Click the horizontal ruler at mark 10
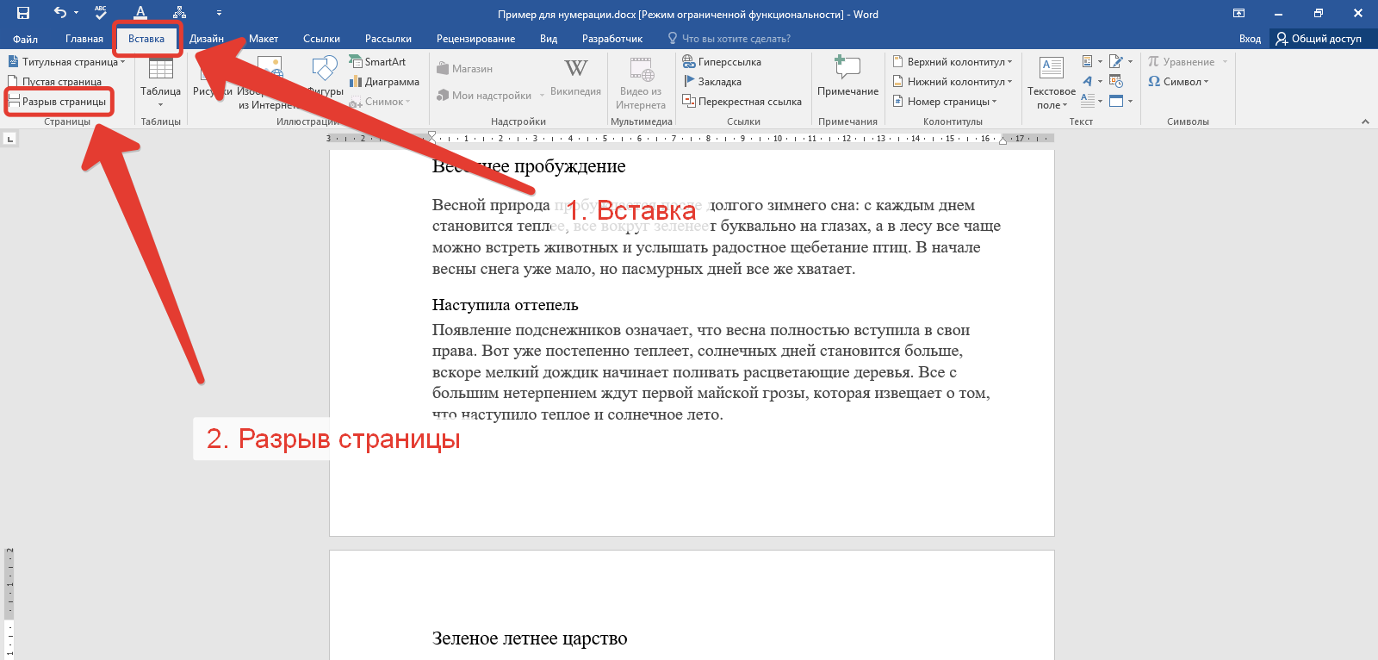Screen dimensions: 1378x660 pyautogui.click(x=778, y=138)
